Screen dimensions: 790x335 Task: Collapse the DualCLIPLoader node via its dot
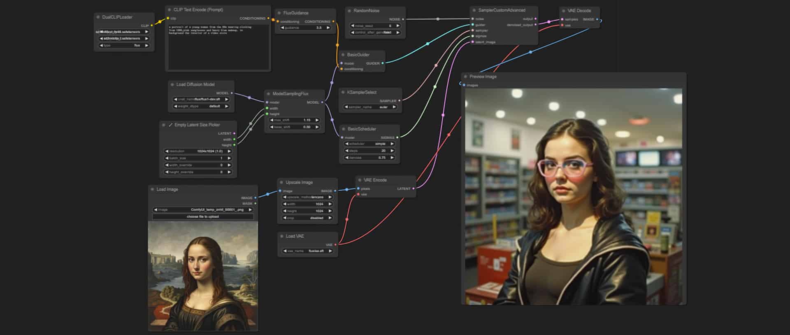click(x=98, y=17)
